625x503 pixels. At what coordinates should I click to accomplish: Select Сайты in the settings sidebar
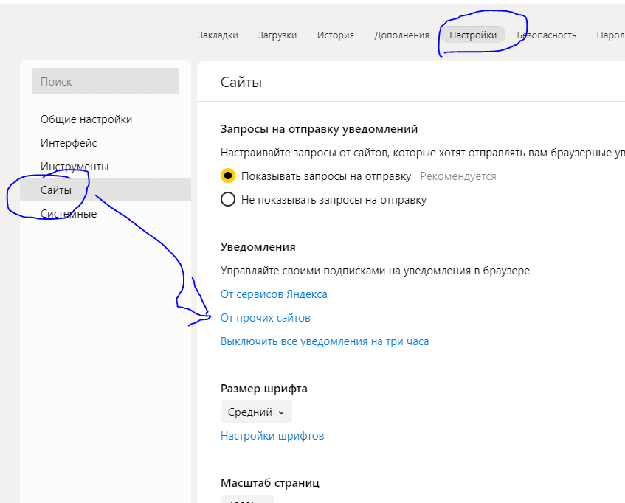click(56, 190)
